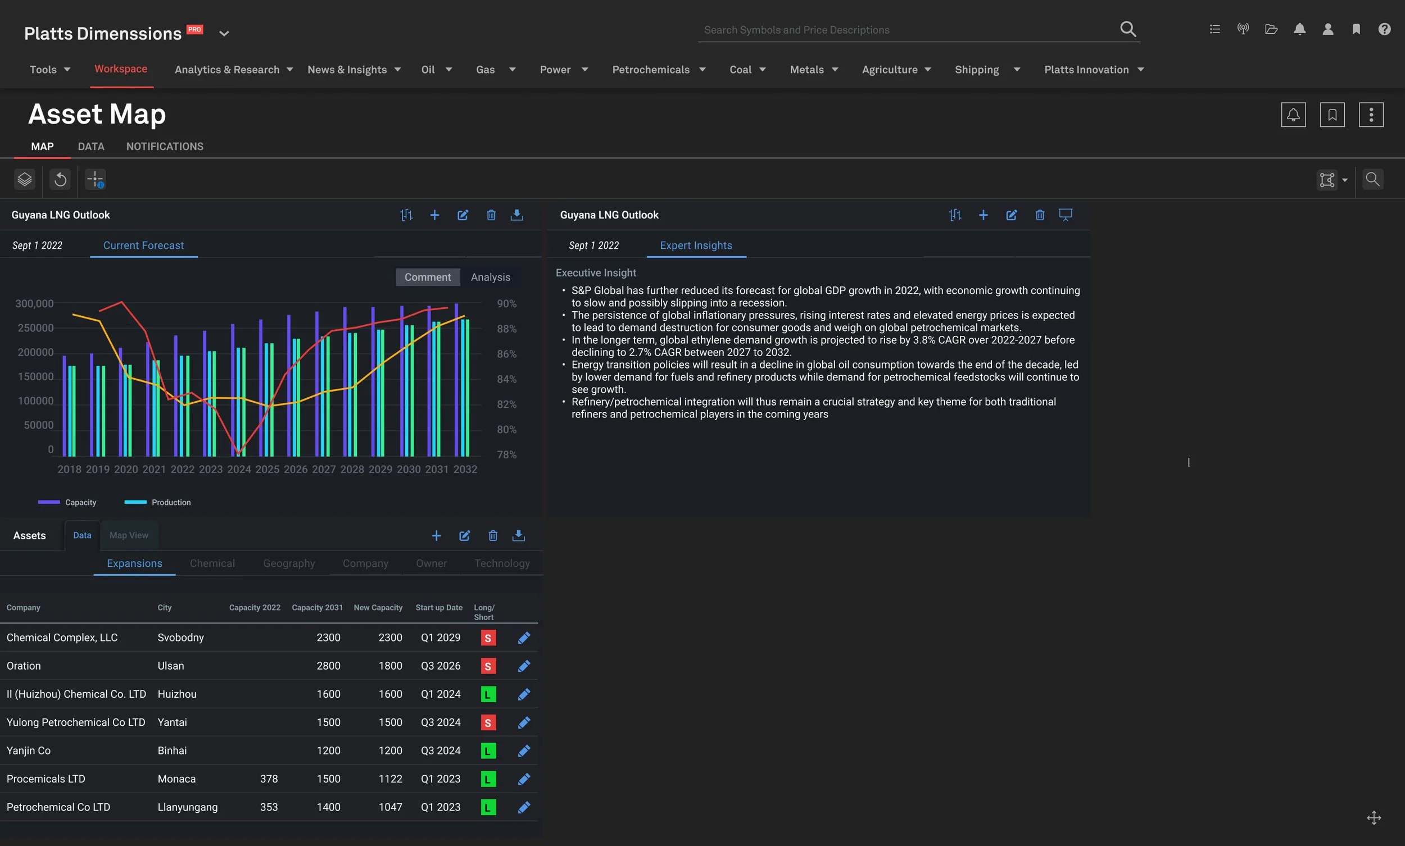Open the Platts Dimensions product chevron
Screen dimensions: 1405x846
click(x=224, y=34)
